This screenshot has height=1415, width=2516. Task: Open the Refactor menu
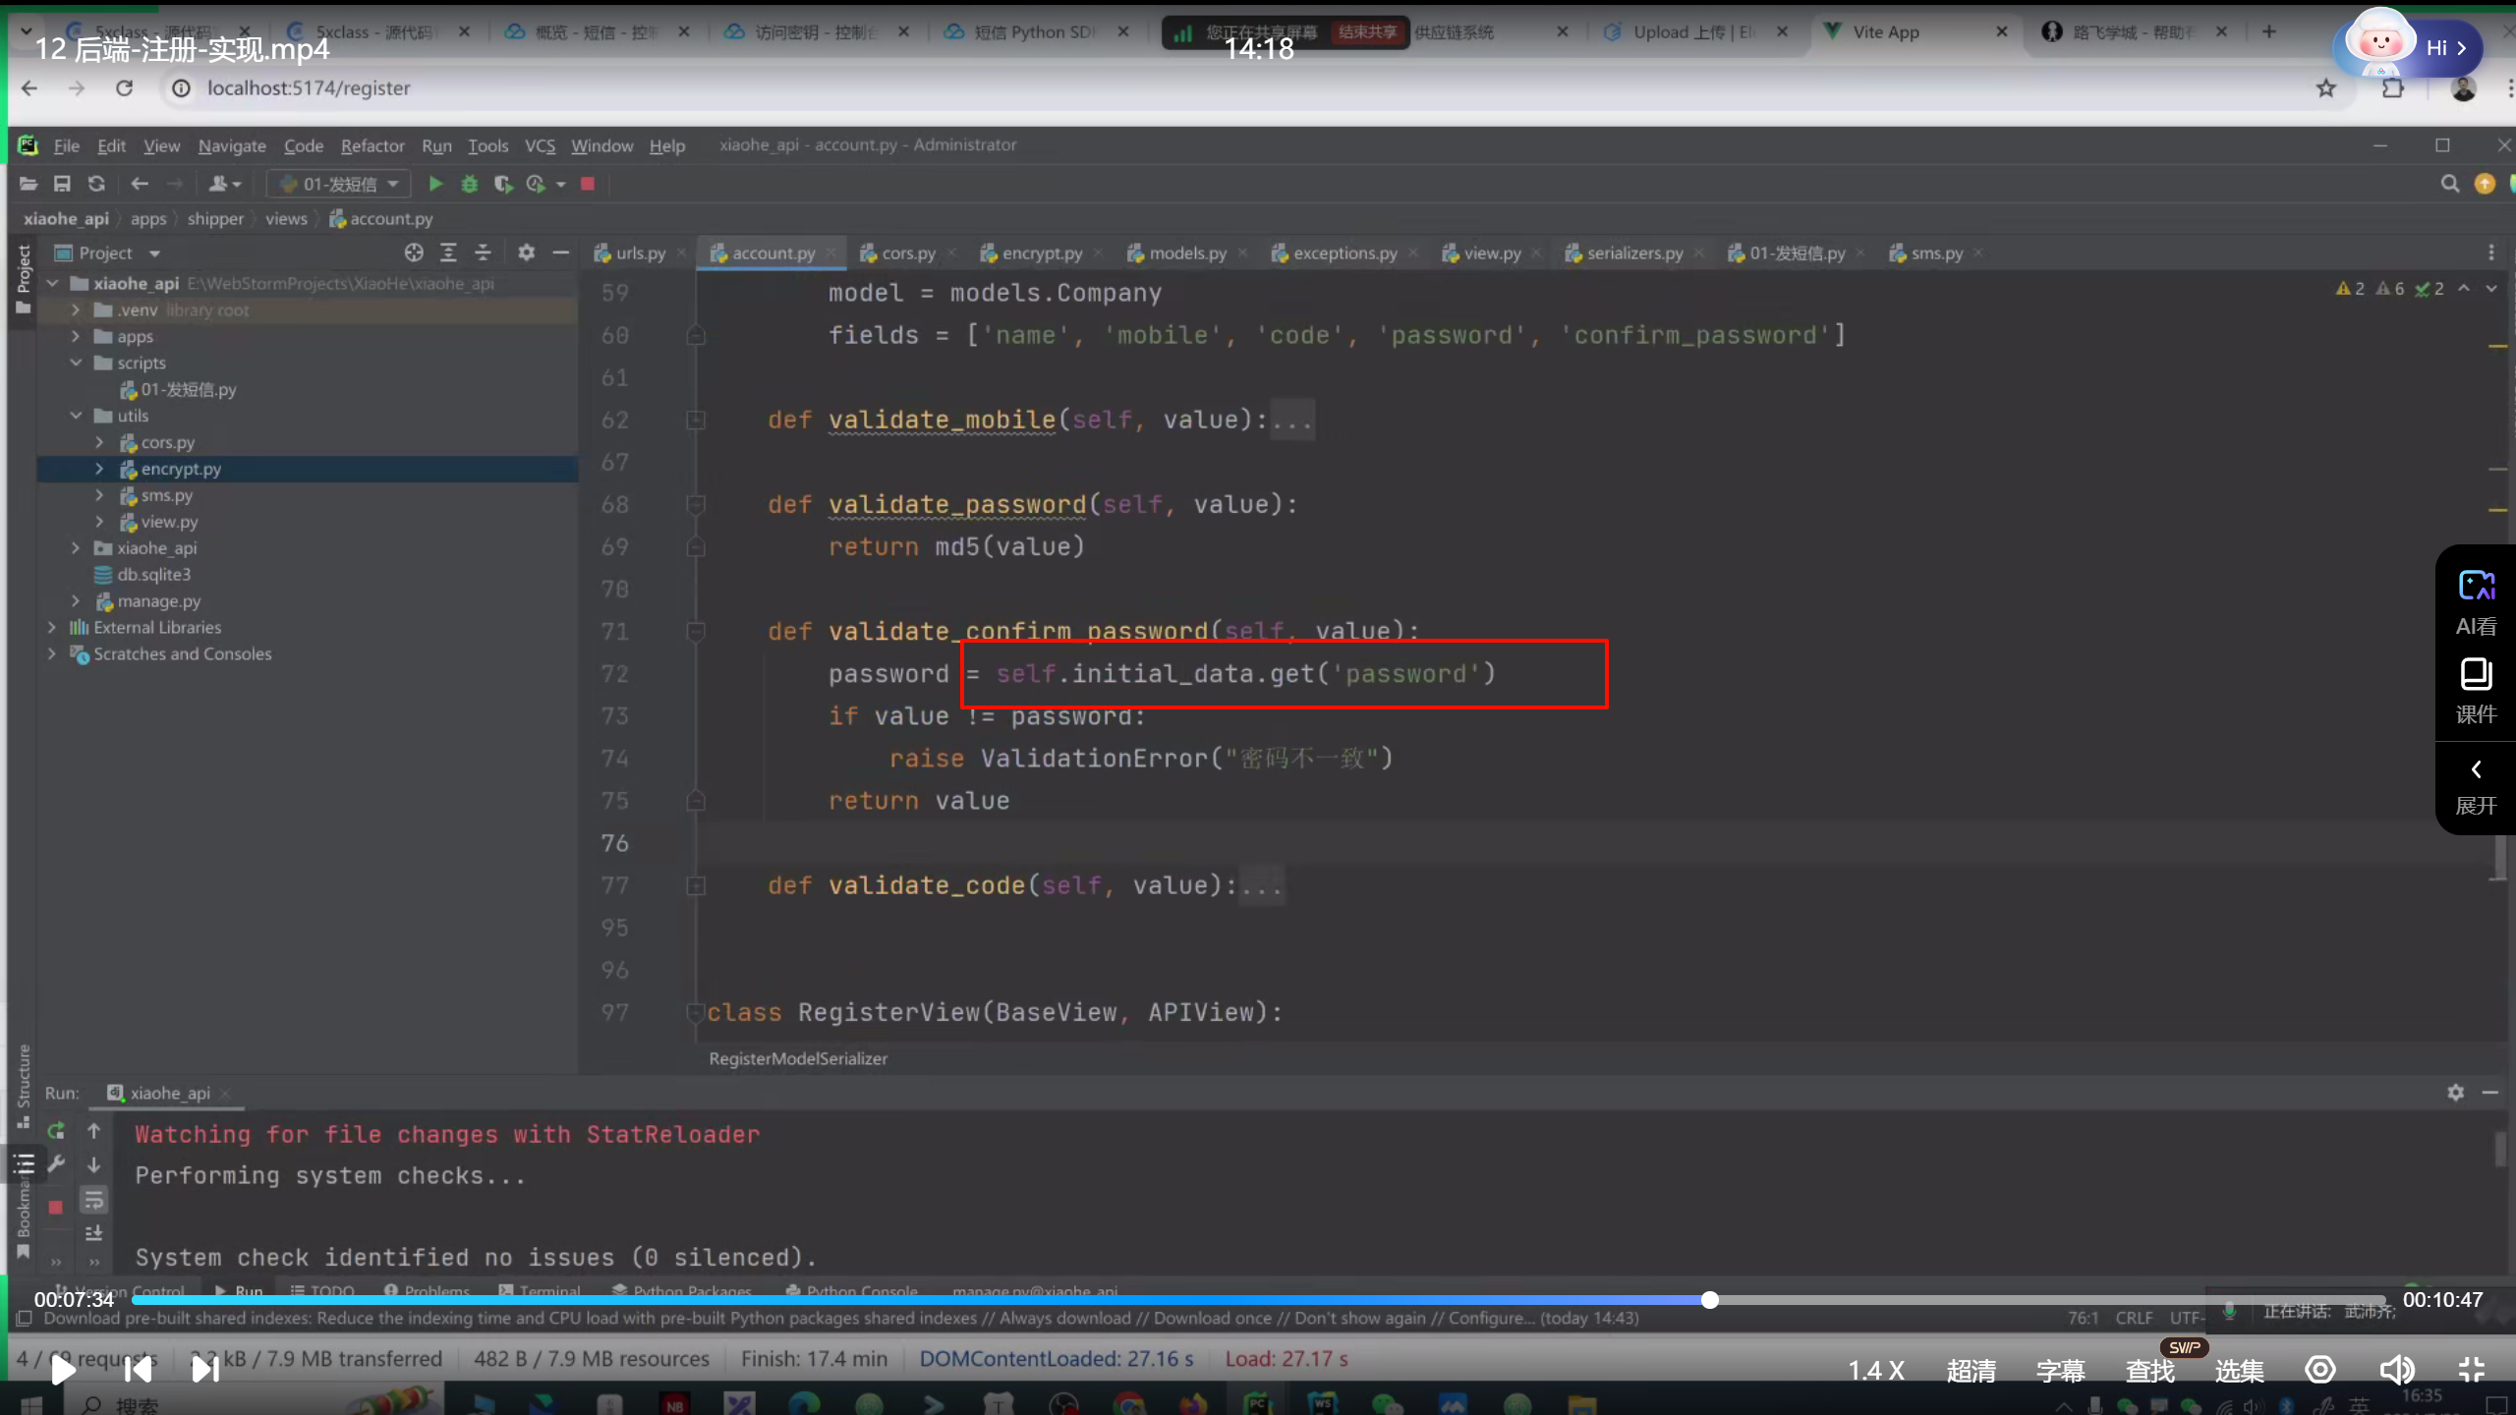coord(372,145)
